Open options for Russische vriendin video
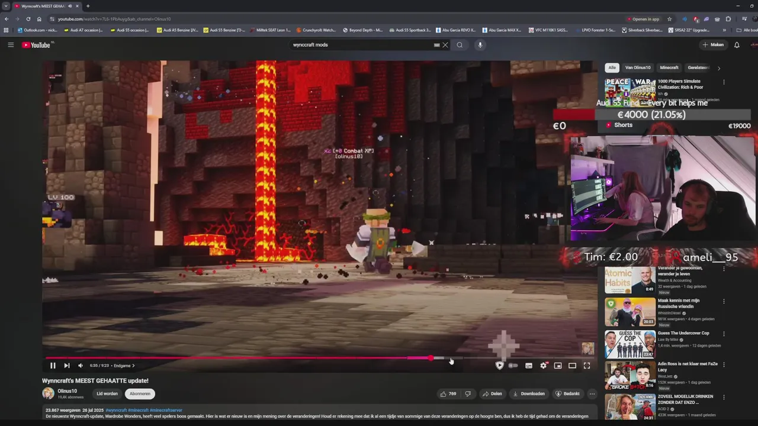 coord(724,301)
